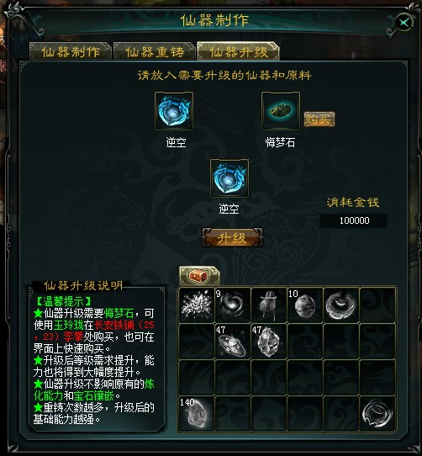Close the 仙器制作 window
422x456 pixels.
click(404, 22)
